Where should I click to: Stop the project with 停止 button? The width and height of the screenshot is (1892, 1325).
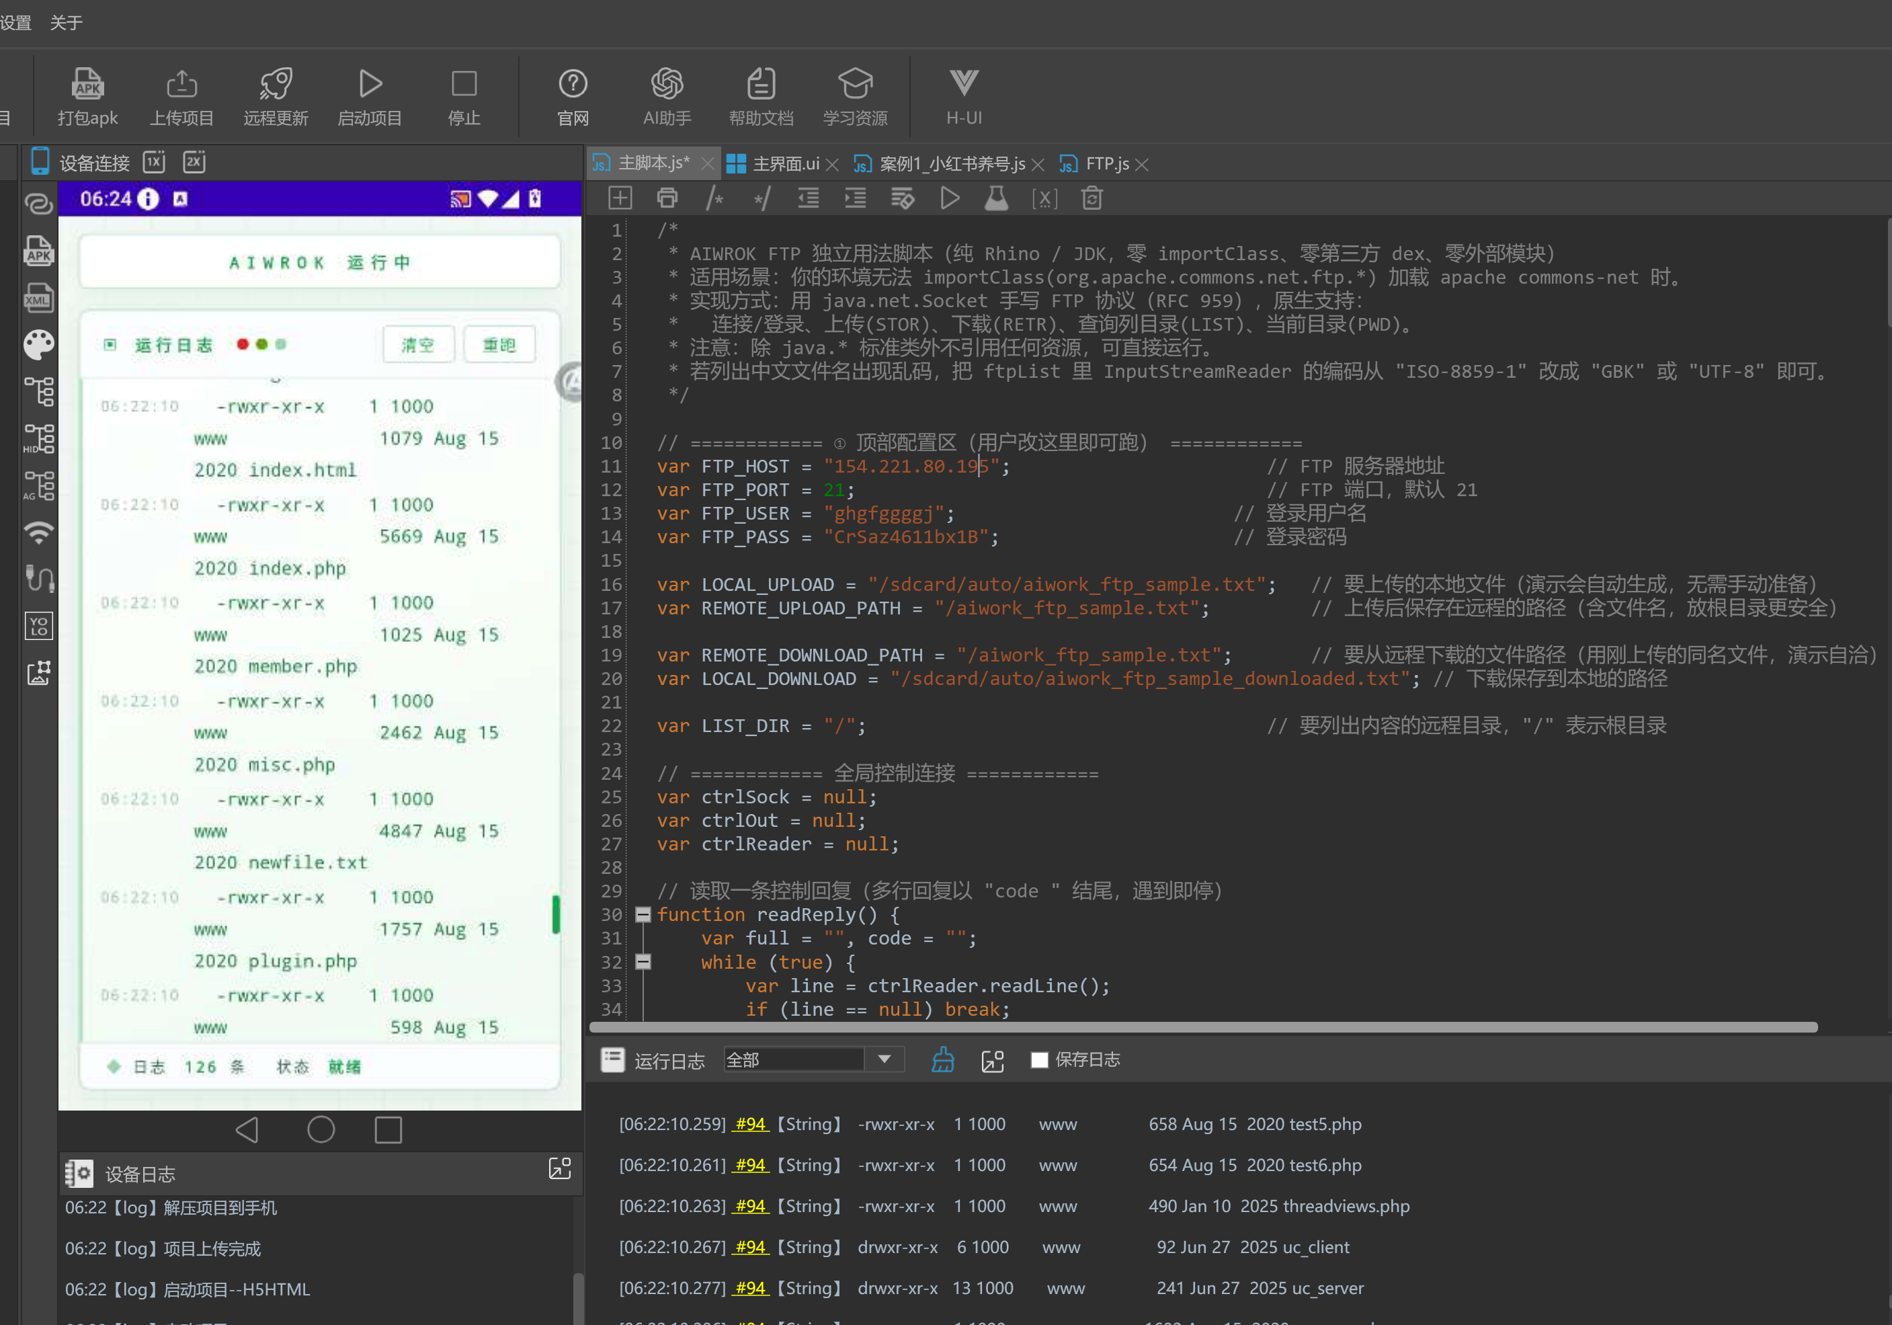coord(464,96)
